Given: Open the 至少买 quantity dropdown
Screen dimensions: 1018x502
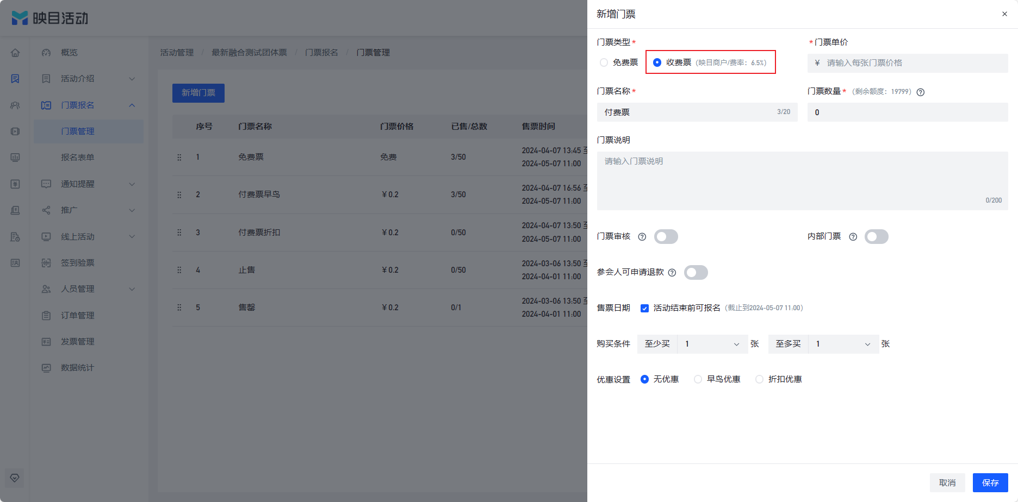Looking at the screenshot, I should [712, 344].
